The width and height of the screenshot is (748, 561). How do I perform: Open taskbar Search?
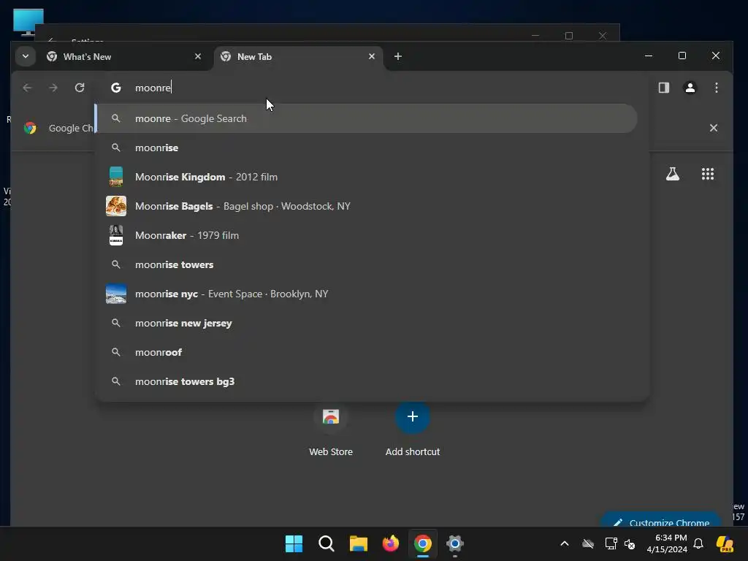click(327, 543)
